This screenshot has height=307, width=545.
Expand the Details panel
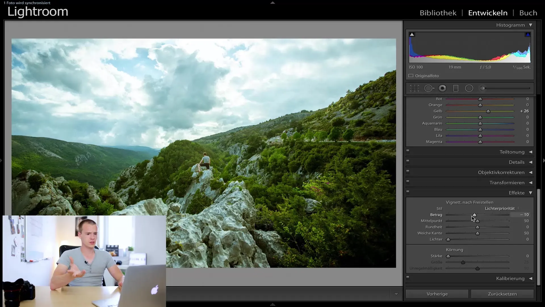[531, 162]
